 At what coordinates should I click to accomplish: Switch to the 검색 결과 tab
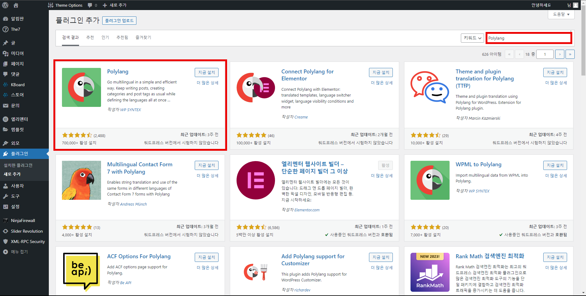[71, 37]
